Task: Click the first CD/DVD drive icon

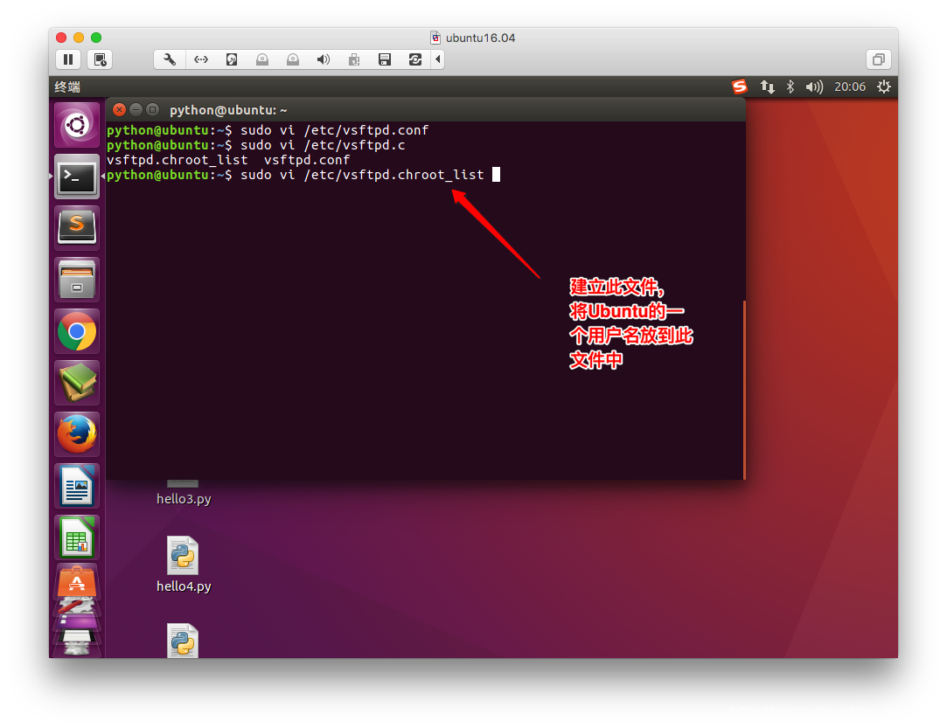Action: click(x=262, y=59)
